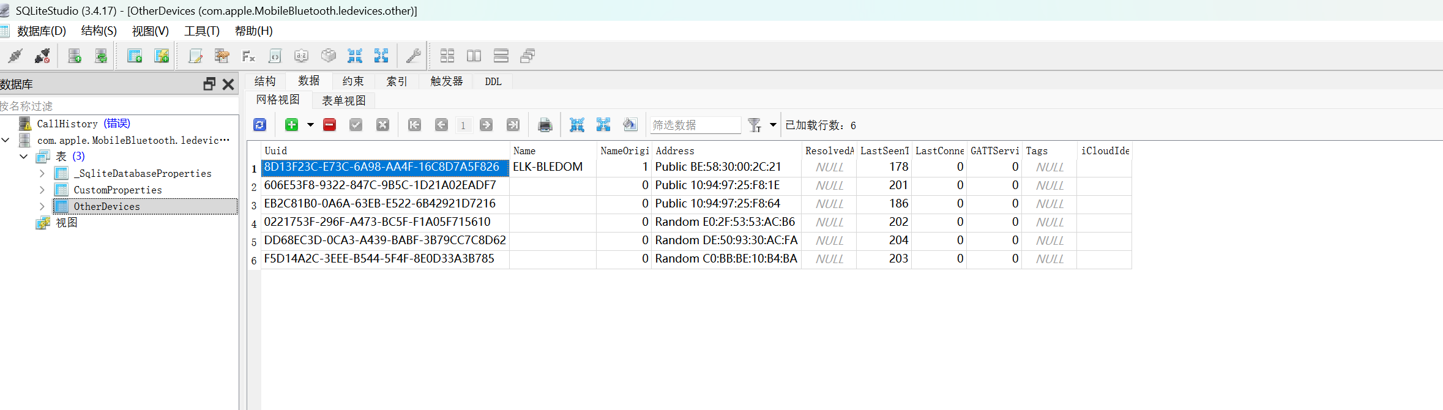The width and height of the screenshot is (1443, 410).
Task: Create a new view with lightning table icon
Action: [161, 56]
